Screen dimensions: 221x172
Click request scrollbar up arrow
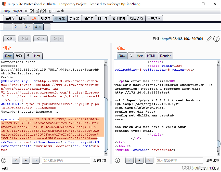click(106, 62)
